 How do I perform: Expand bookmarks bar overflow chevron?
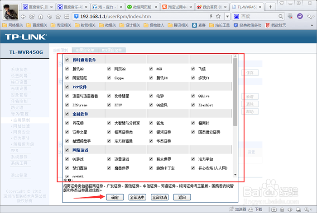point(312,25)
